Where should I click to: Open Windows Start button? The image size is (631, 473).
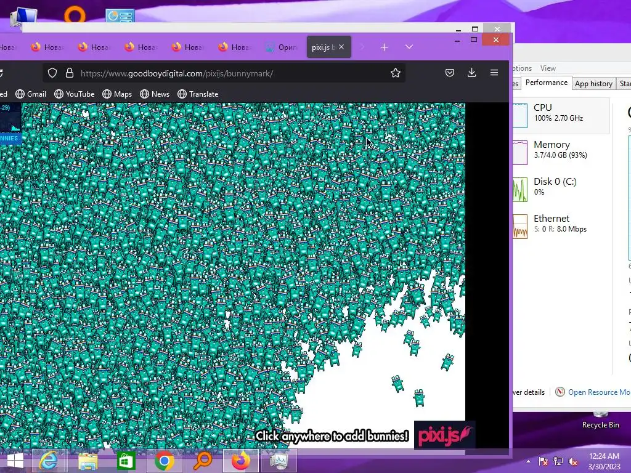[x=15, y=461]
